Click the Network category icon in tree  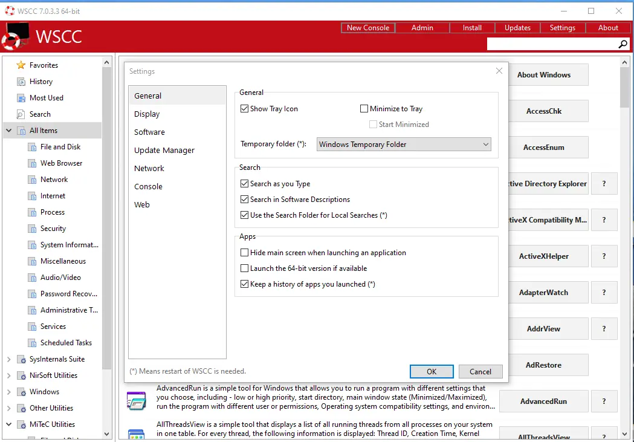click(32, 180)
